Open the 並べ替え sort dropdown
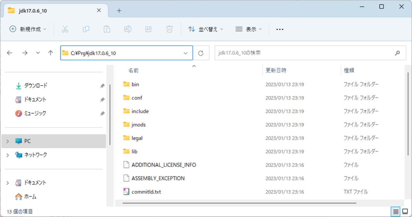The image size is (412, 217). [206, 29]
